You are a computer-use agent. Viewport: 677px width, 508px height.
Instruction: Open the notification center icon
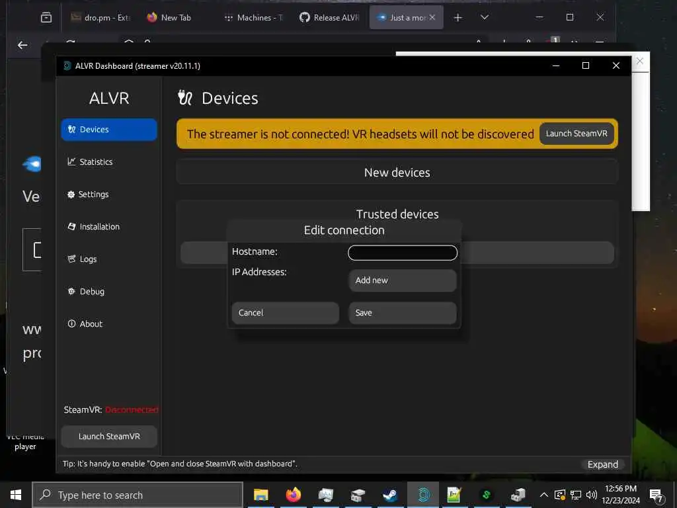click(657, 495)
